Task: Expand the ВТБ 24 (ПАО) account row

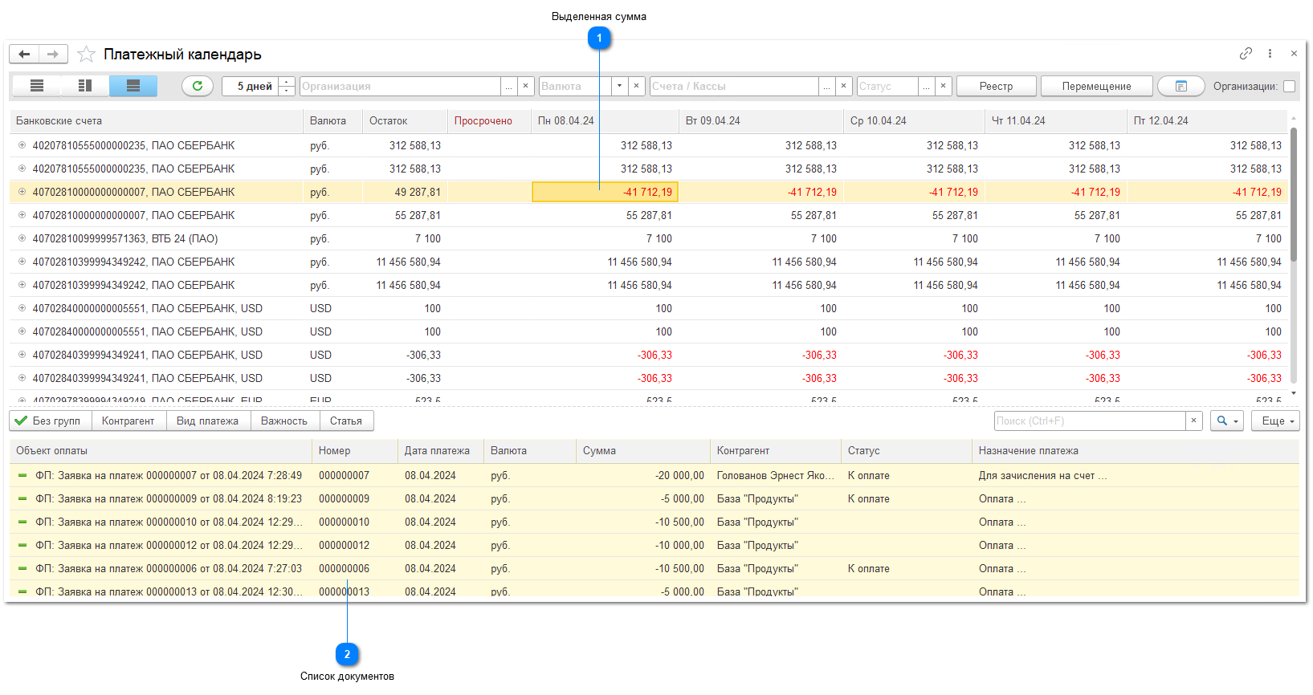Action: click(x=22, y=238)
